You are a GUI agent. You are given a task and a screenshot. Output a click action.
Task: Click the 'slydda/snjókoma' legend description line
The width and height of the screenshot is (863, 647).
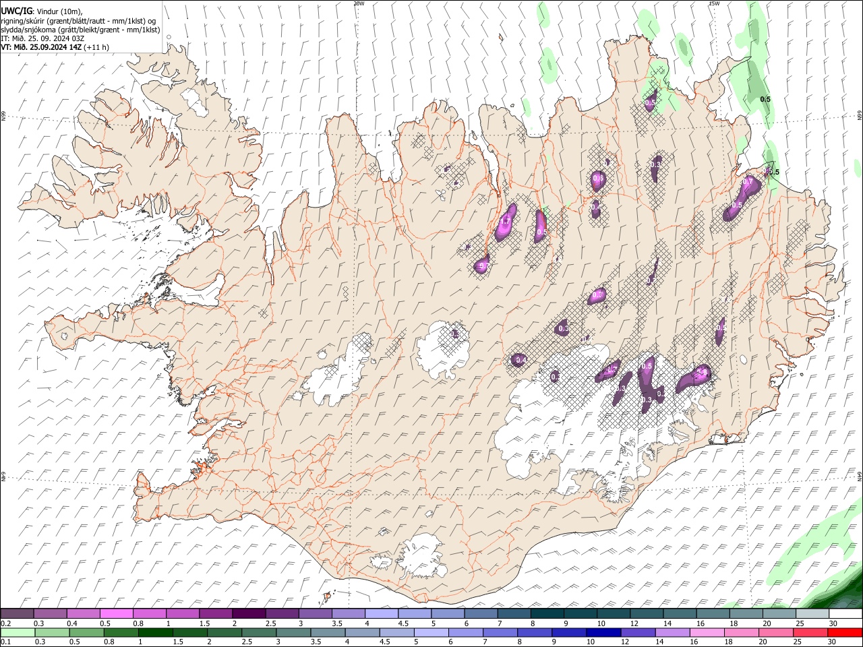[x=81, y=30]
